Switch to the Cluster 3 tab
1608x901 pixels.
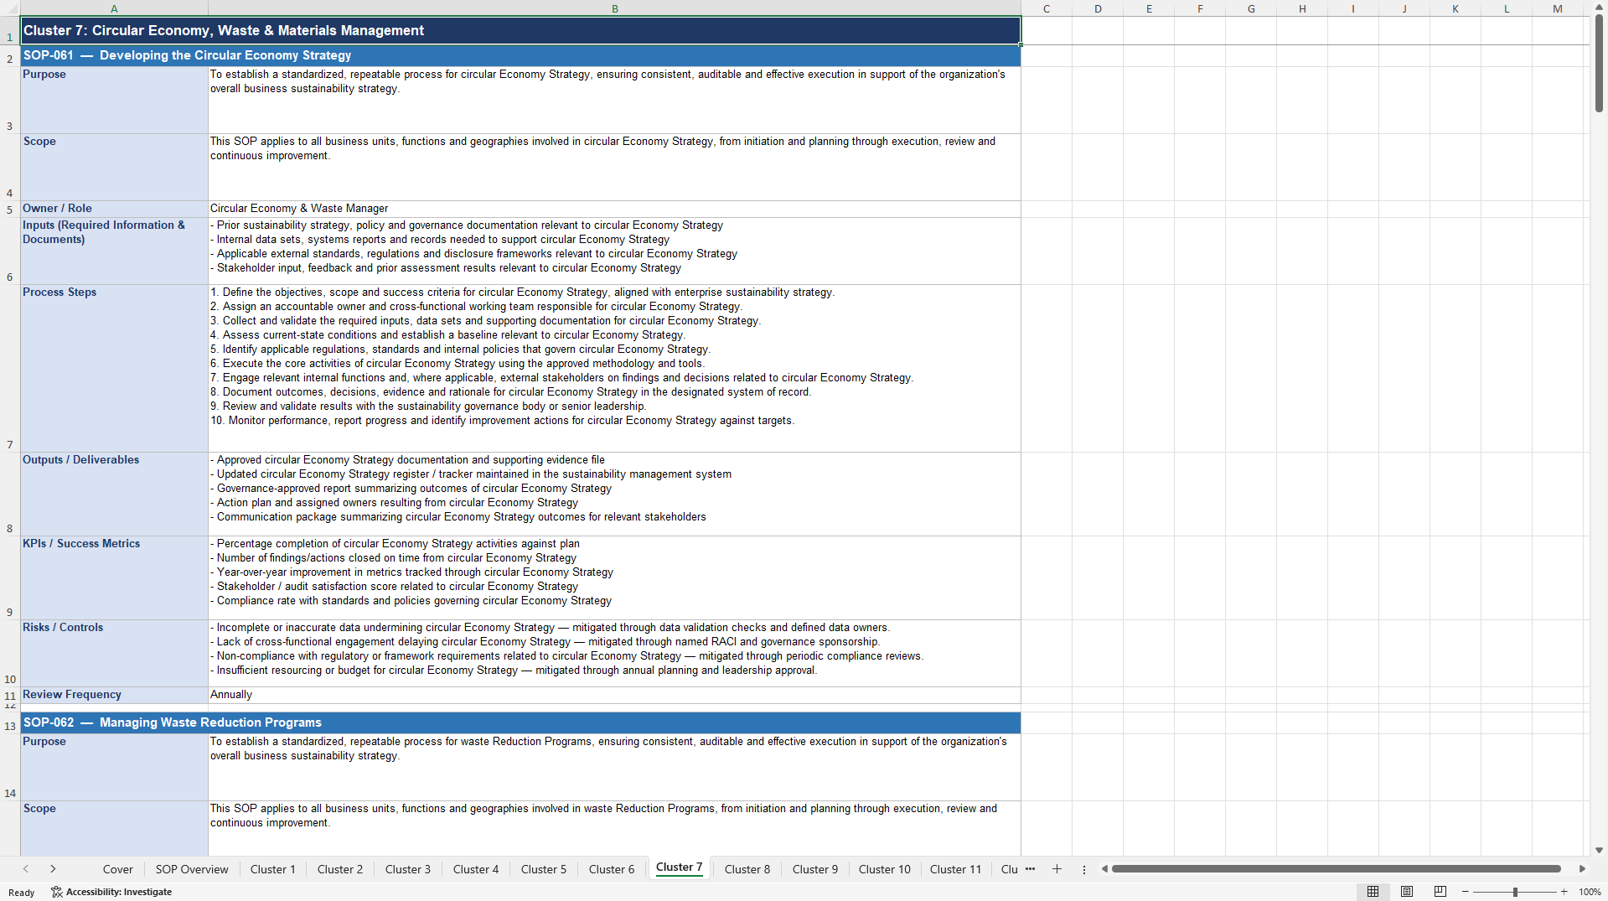click(408, 869)
